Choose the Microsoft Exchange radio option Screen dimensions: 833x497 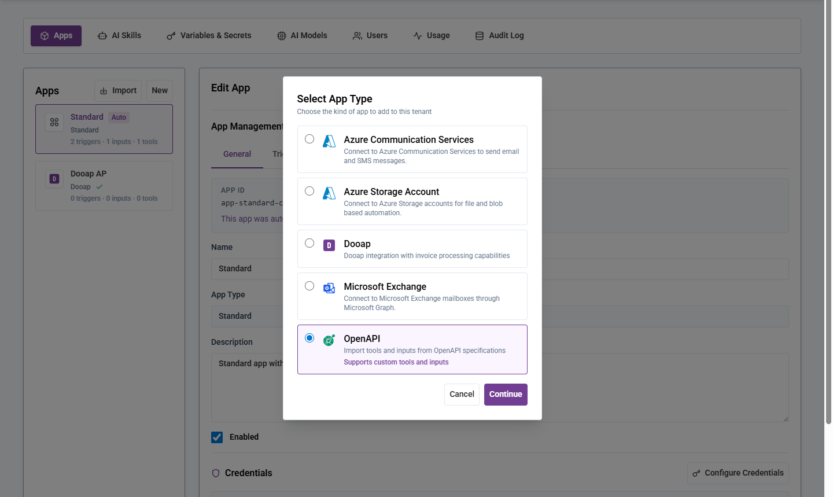click(x=309, y=286)
